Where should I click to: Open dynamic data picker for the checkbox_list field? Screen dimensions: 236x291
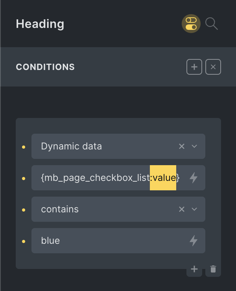[x=194, y=178]
